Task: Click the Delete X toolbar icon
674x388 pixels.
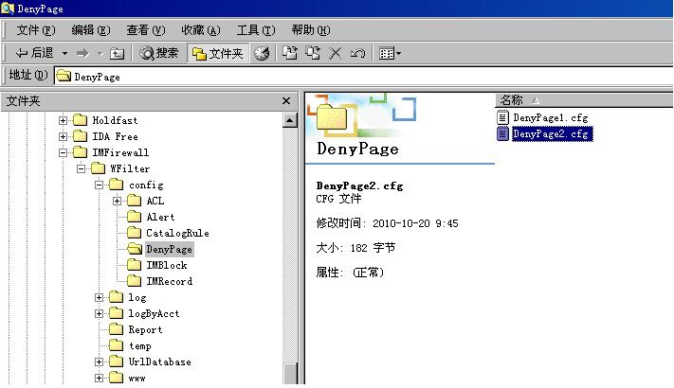Action: coord(335,53)
